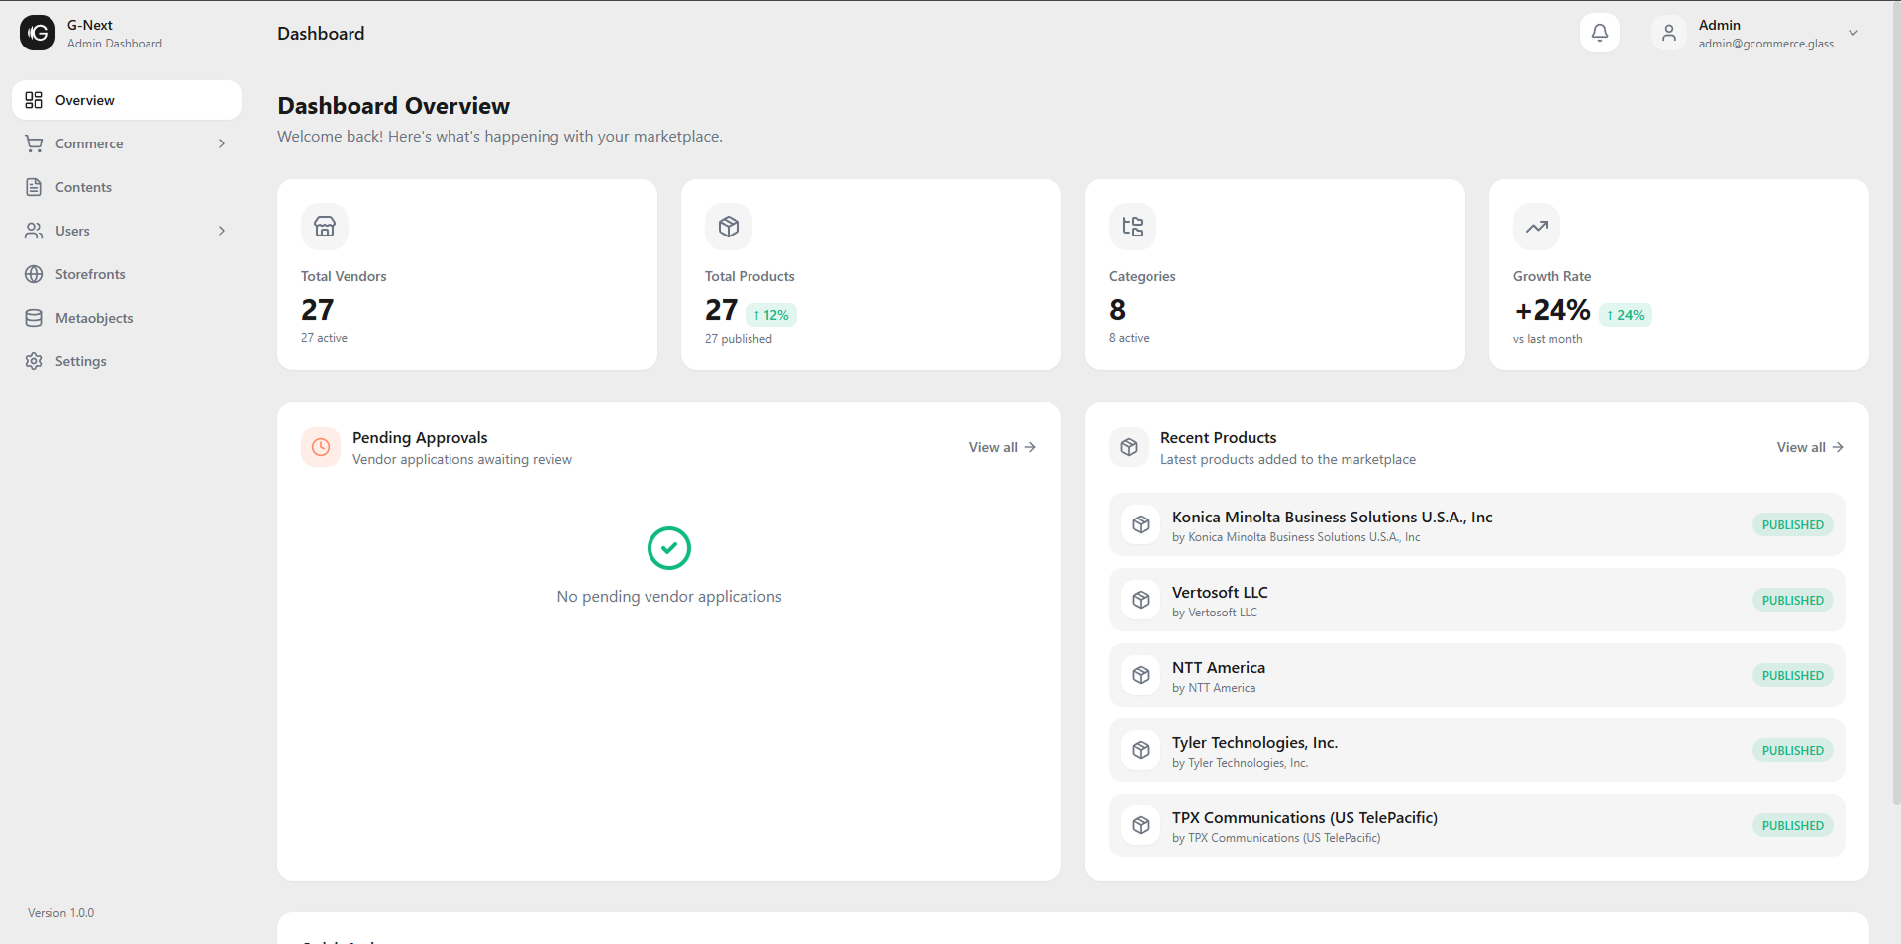This screenshot has width=1901, height=944.
Task: Click the '27 published' text
Action: click(x=739, y=339)
